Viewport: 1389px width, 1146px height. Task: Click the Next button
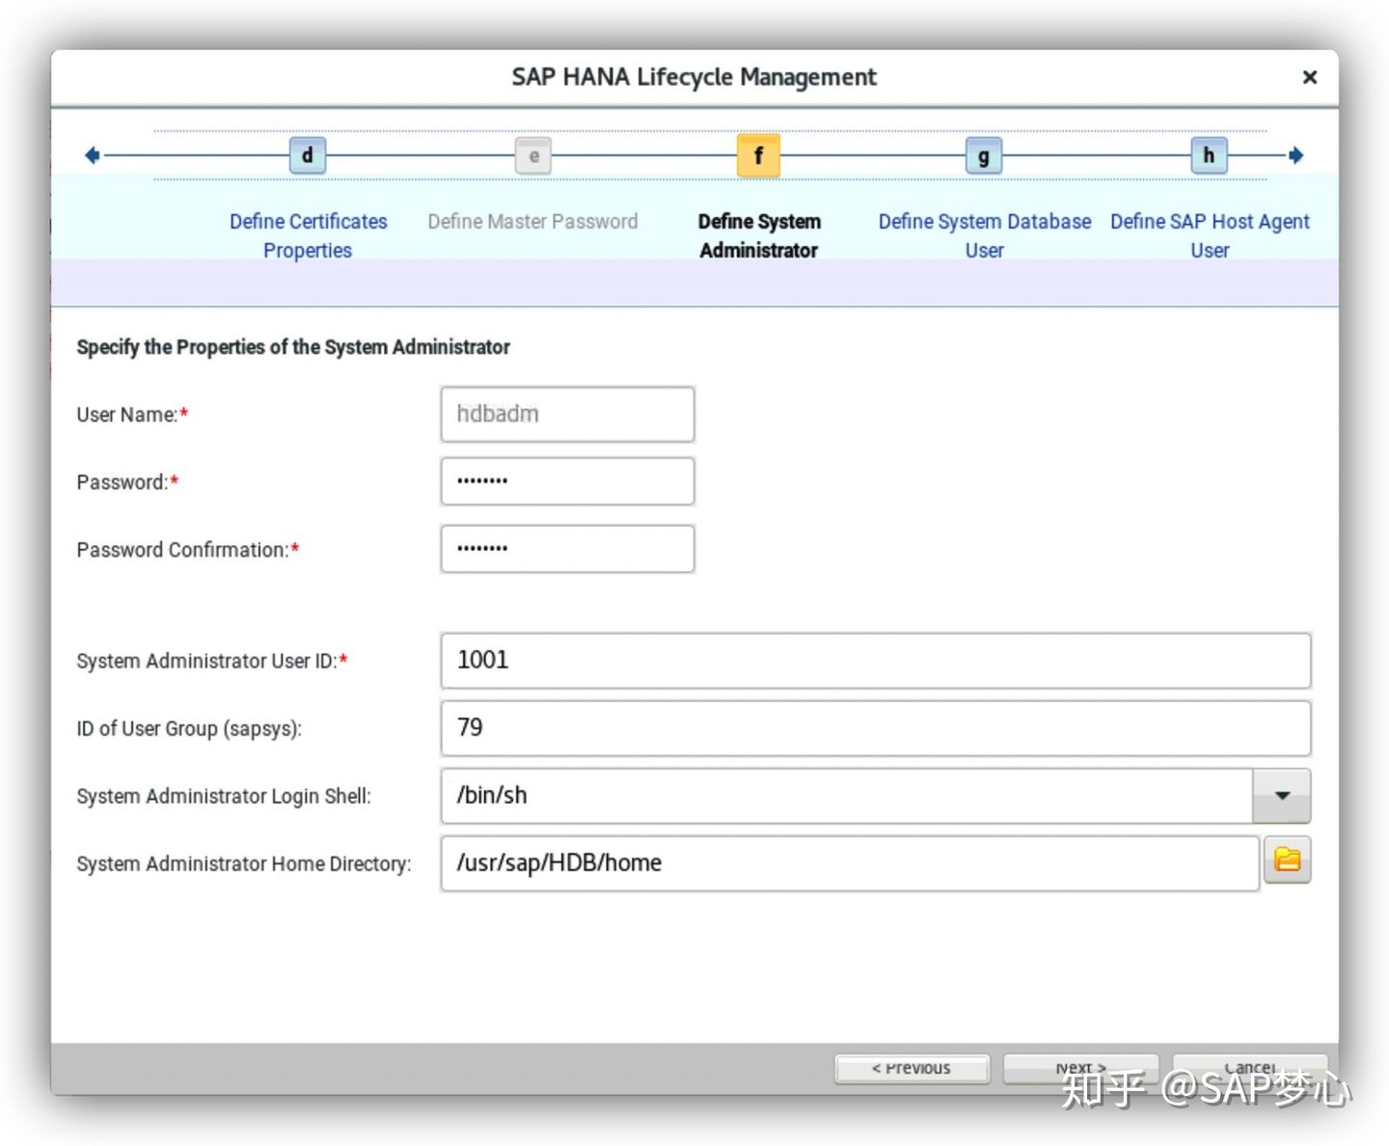pyautogui.click(x=1080, y=1068)
